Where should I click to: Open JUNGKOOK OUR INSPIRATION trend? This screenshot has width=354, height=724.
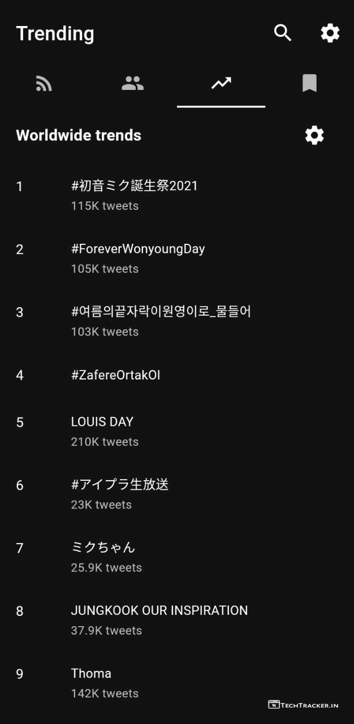click(x=159, y=611)
